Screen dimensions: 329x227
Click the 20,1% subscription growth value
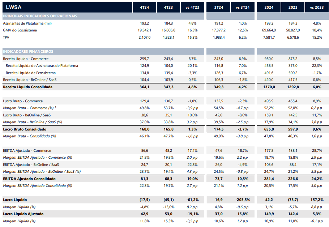tap(192, 66)
